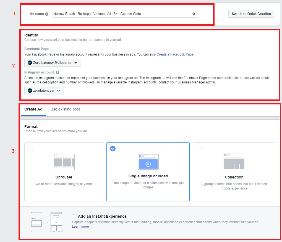
Task: Click the Collection format illustration
Action: point(234,162)
